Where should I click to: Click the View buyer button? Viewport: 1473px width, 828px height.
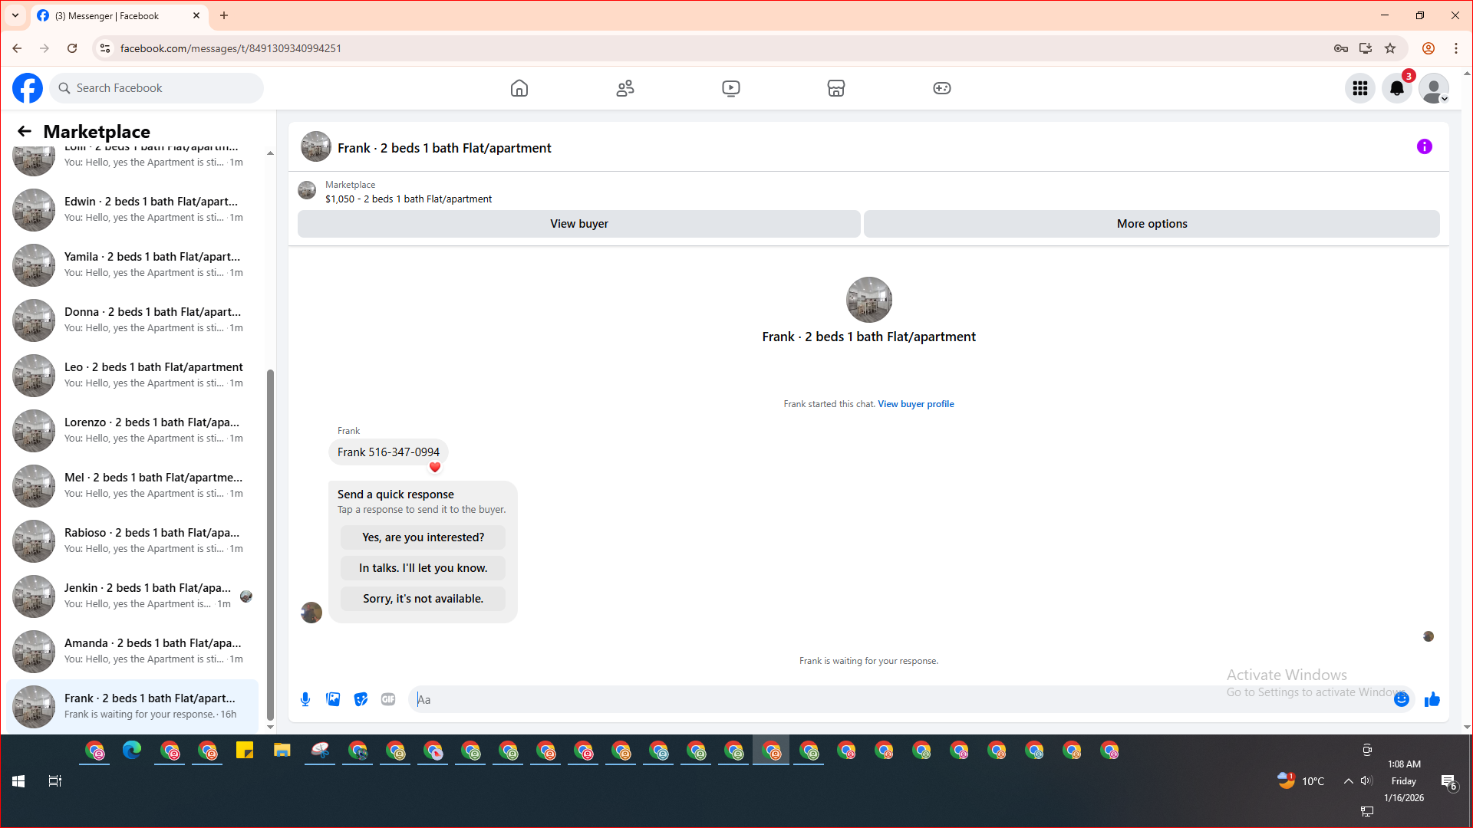click(x=578, y=224)
